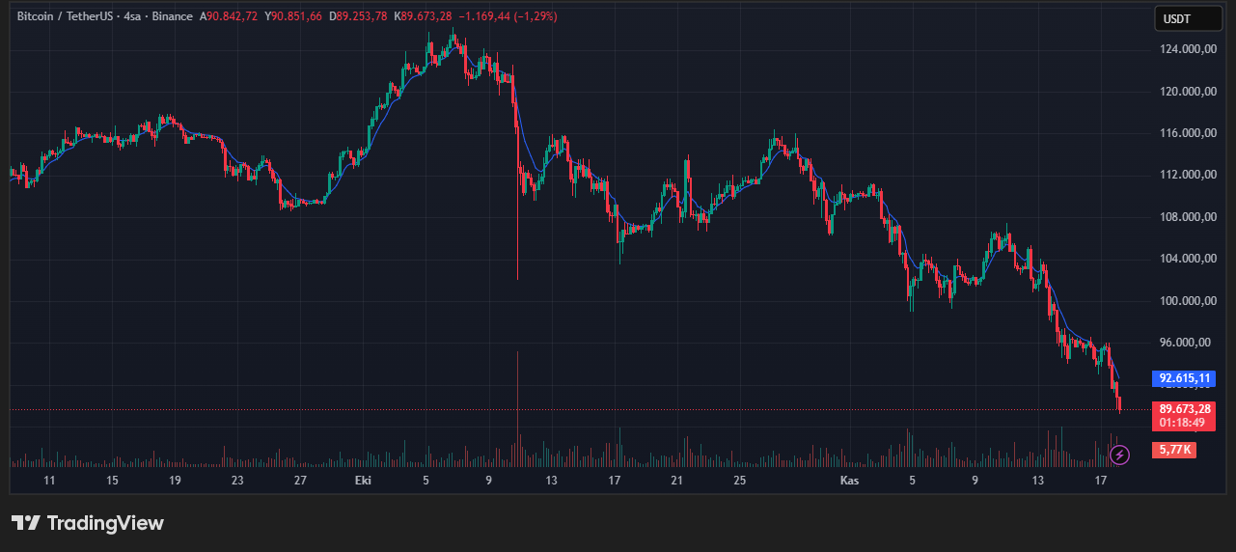
Task: Click the Kas month marker on time axis
Action: coord(849,481)
